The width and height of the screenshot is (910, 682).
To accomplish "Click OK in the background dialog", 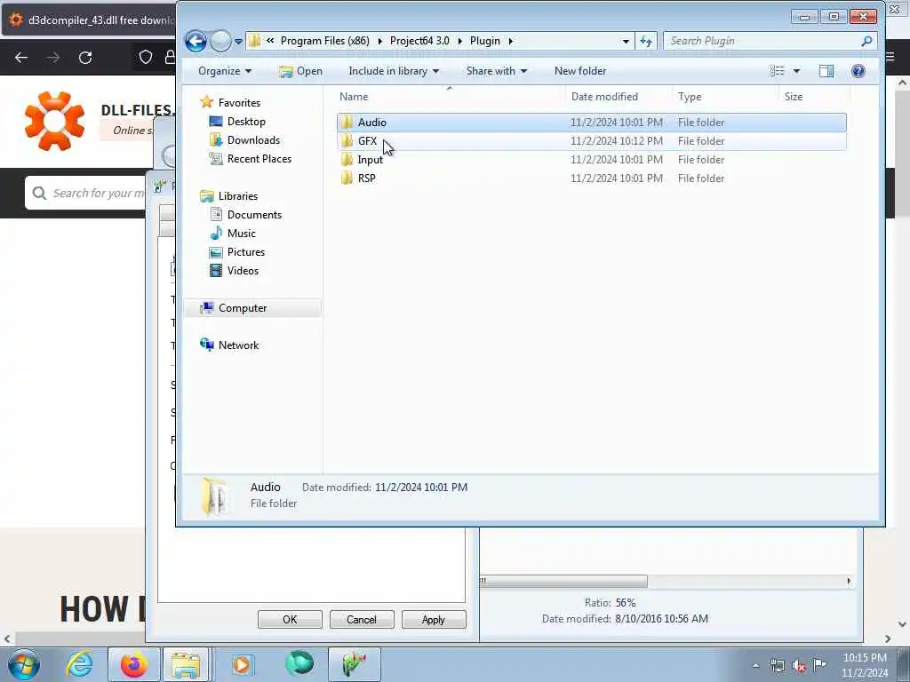I will 290,619.
